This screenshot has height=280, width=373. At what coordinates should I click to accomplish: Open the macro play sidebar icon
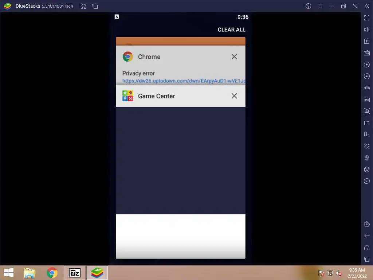pos(367,65)
